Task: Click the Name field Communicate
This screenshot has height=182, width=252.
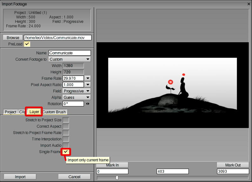Action: click(70, 53)
